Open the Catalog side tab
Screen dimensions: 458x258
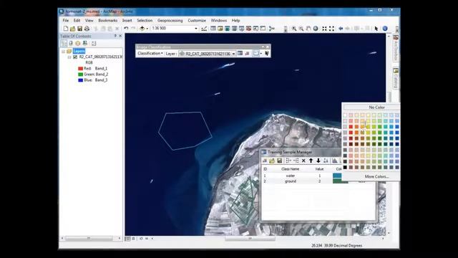pos(396,78)
